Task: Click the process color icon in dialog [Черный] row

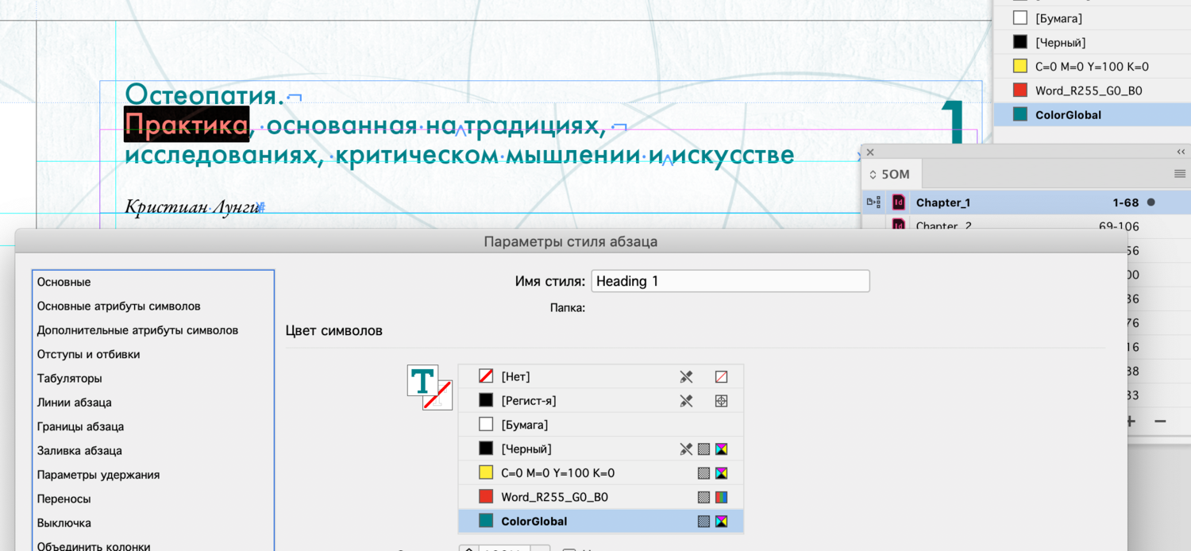Action: [703, 449]
